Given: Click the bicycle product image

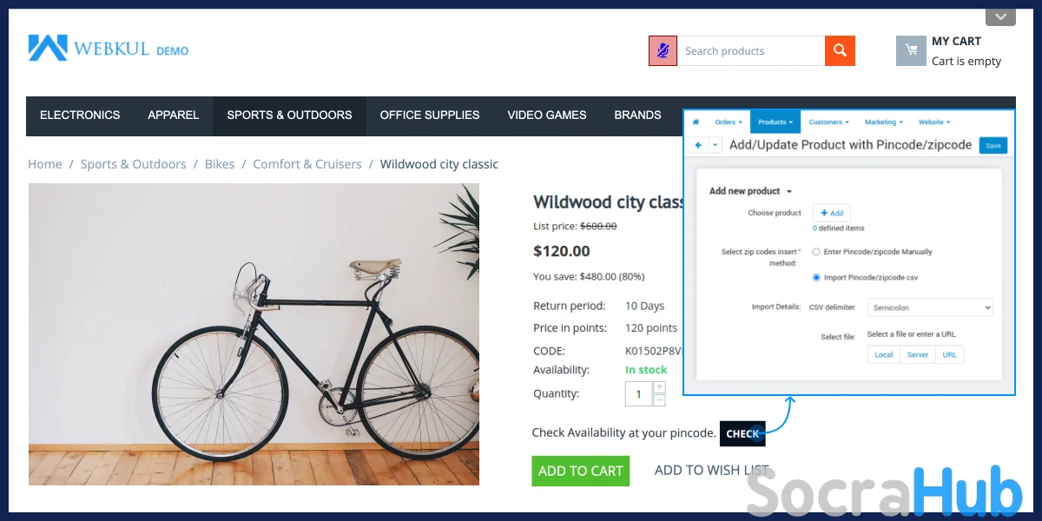Looking at the screenshot, I should [254, 334].
